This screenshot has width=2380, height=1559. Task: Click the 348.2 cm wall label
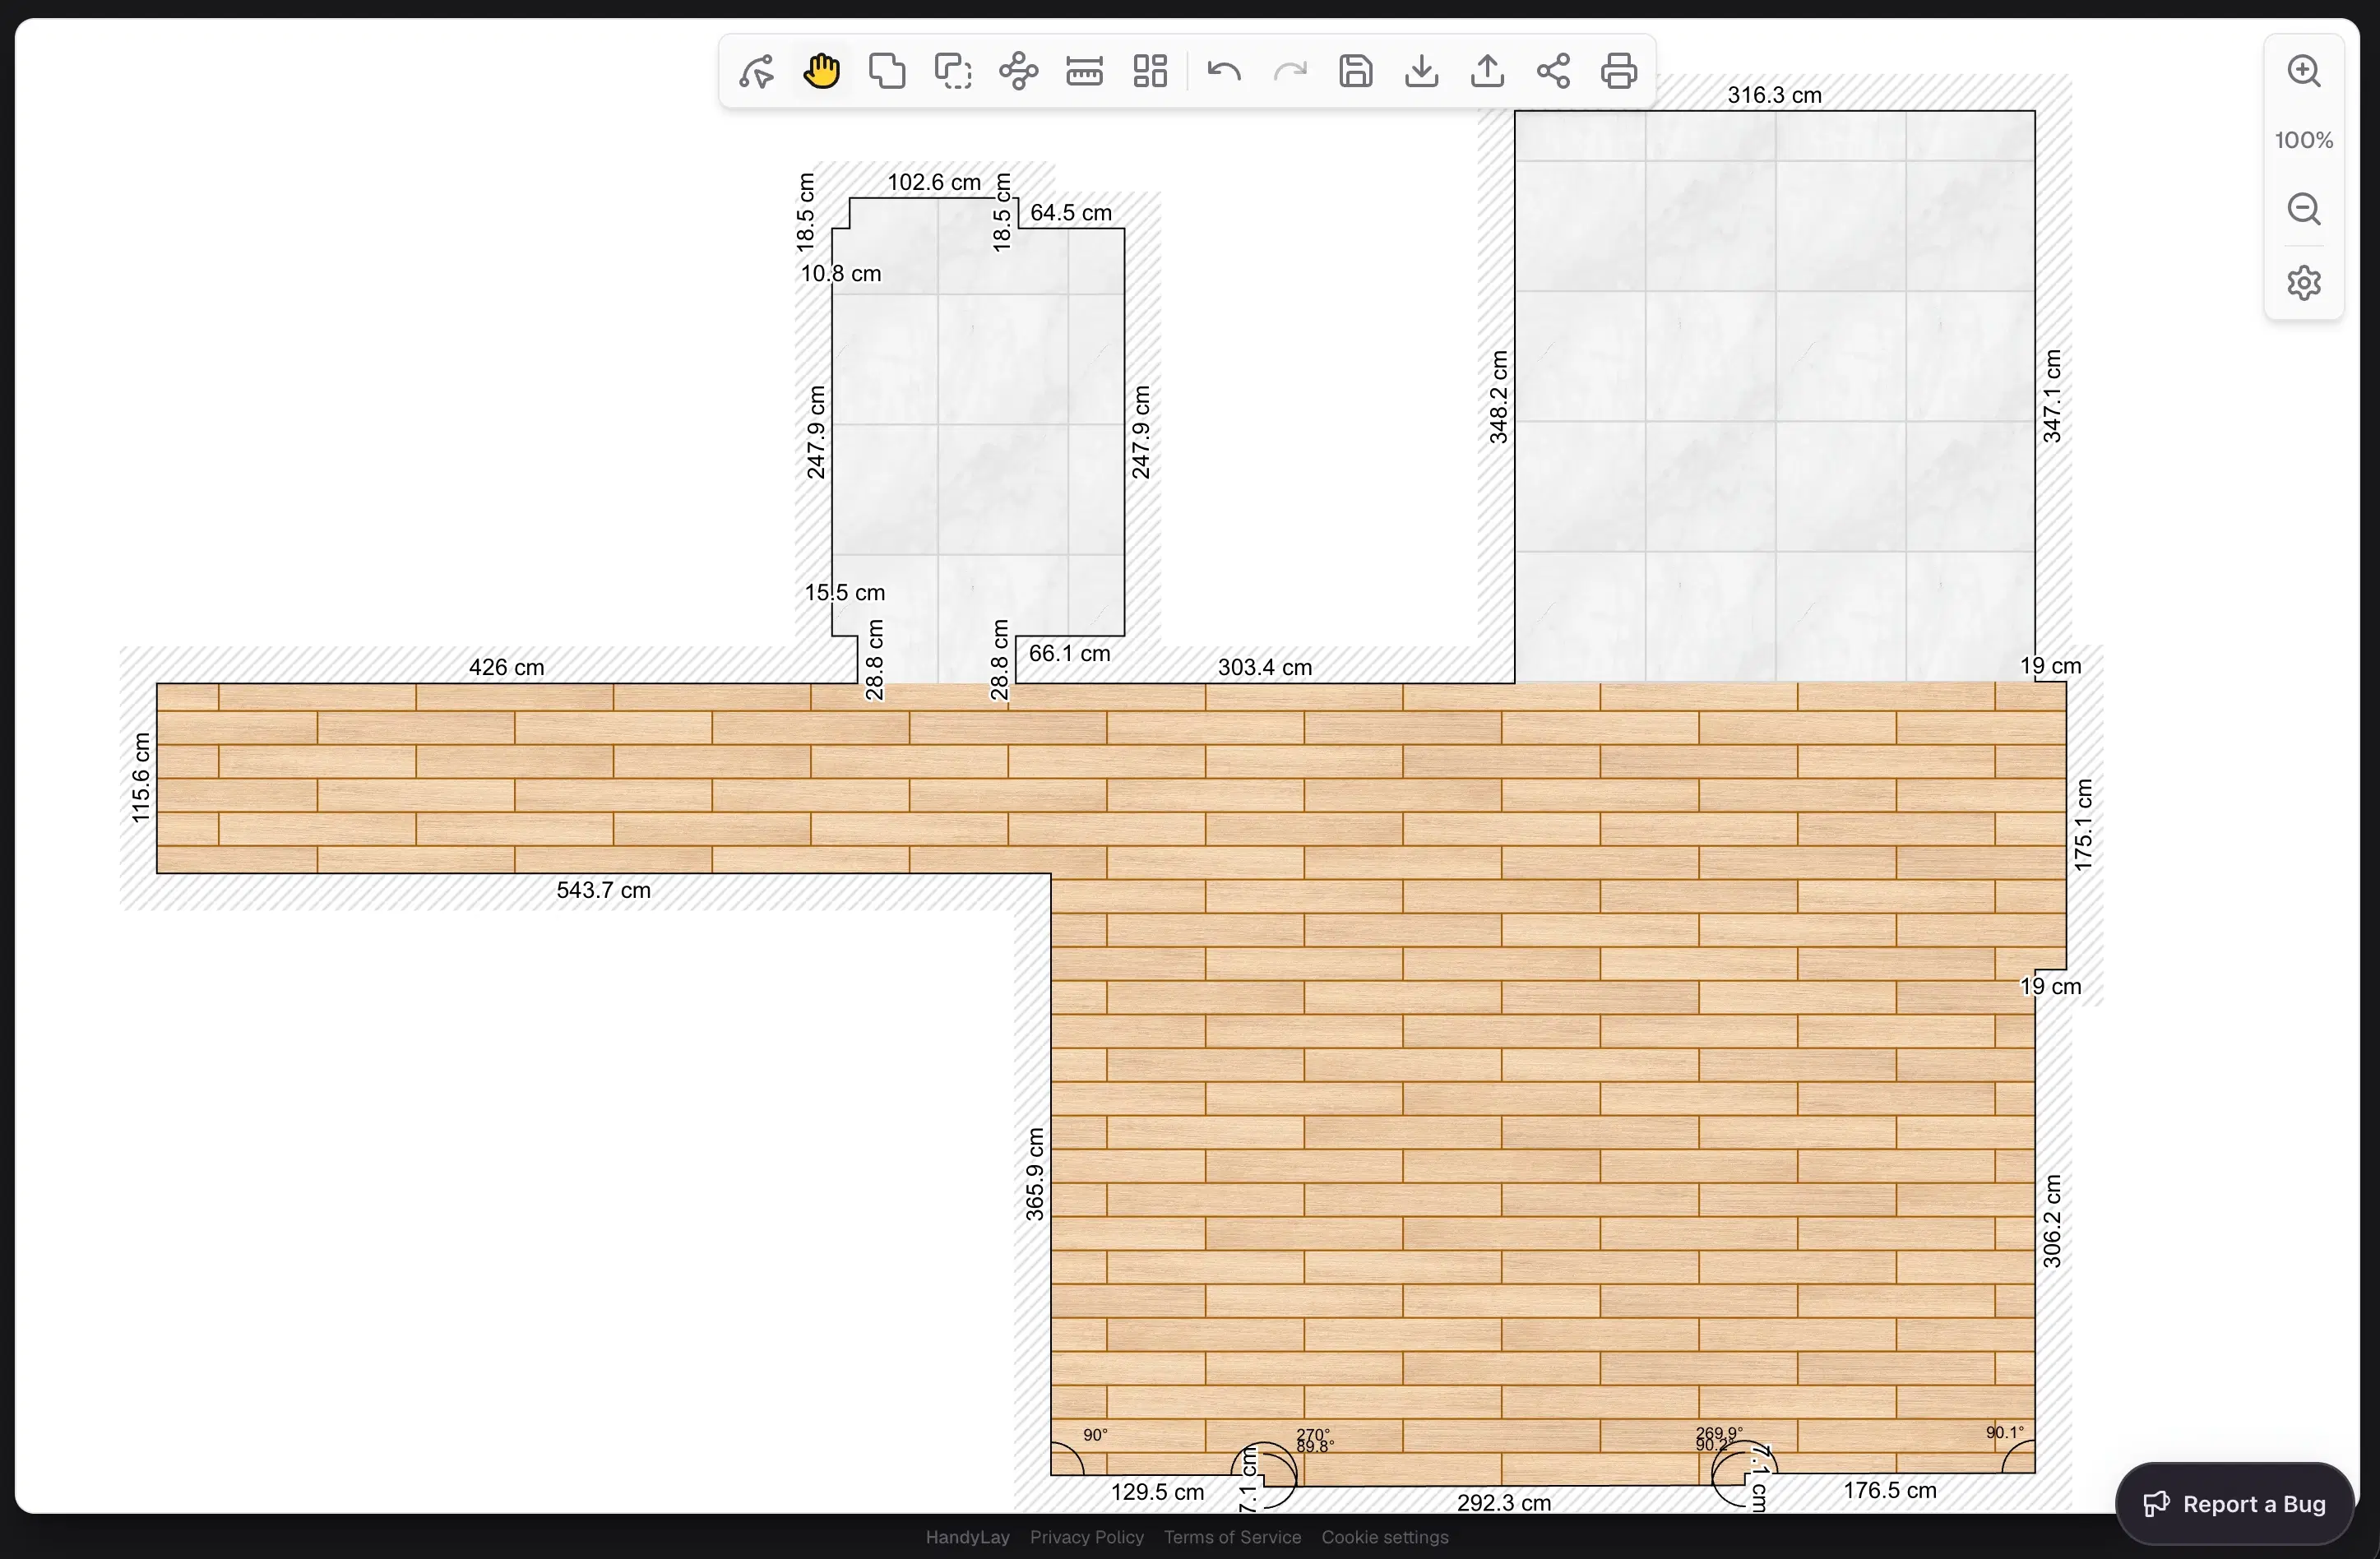1498,397
